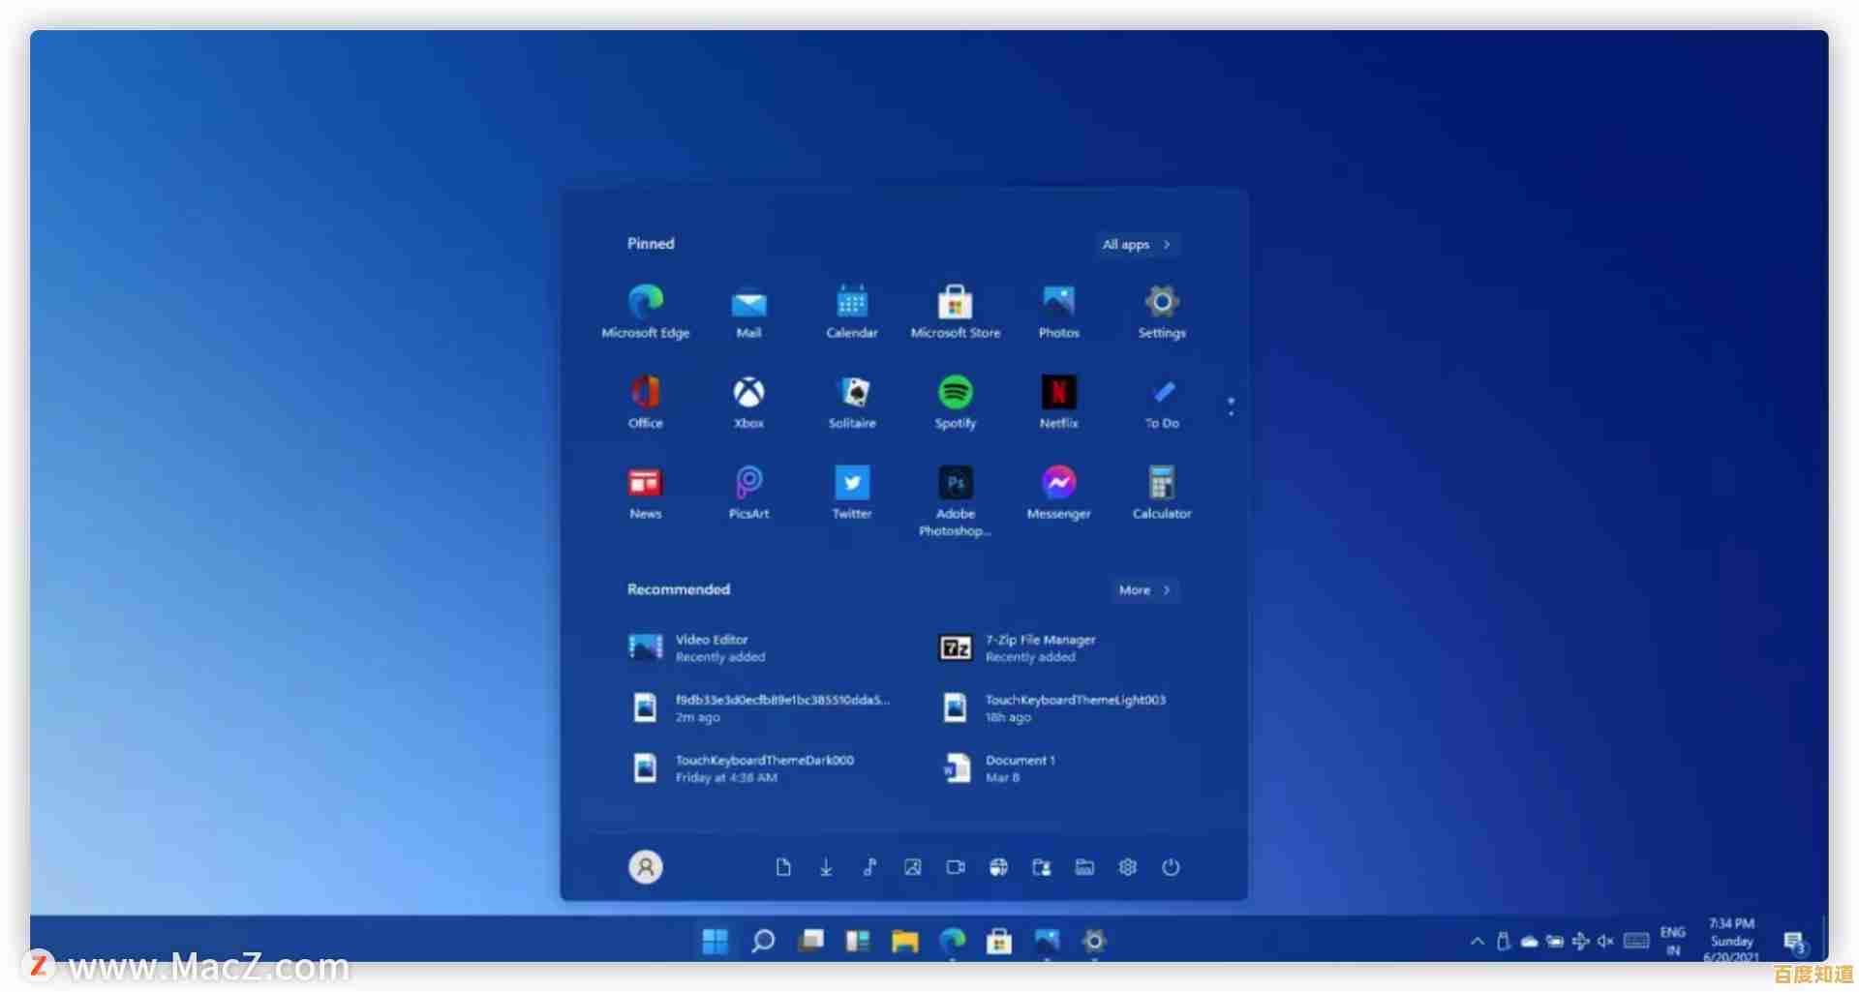Open the Mail app

pos(747,305)
